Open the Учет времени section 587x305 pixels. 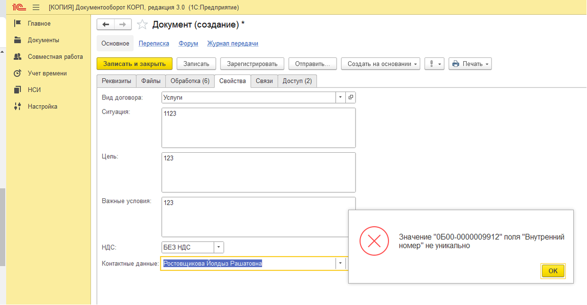click(x=47, y=73)
